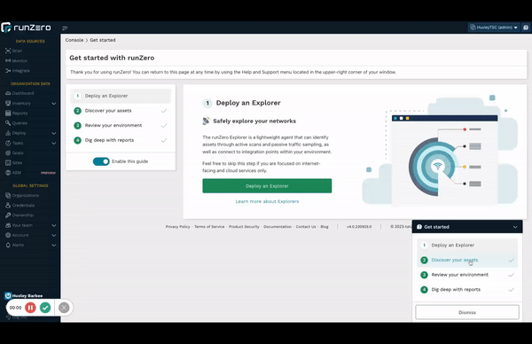Open the Contact Us footer link

(306, 227)
